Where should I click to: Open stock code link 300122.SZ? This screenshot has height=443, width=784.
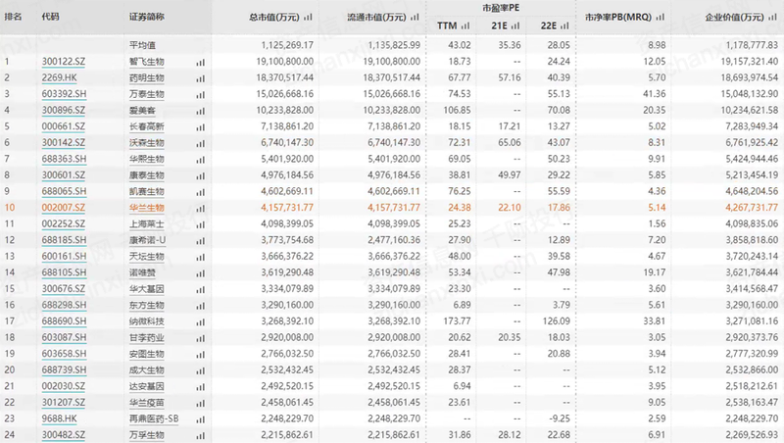pyautogui.click(x=64, y=62)
